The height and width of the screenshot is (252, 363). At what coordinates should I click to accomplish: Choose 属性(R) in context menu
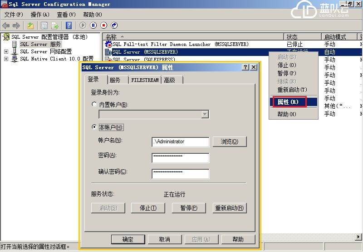[293, 102]
